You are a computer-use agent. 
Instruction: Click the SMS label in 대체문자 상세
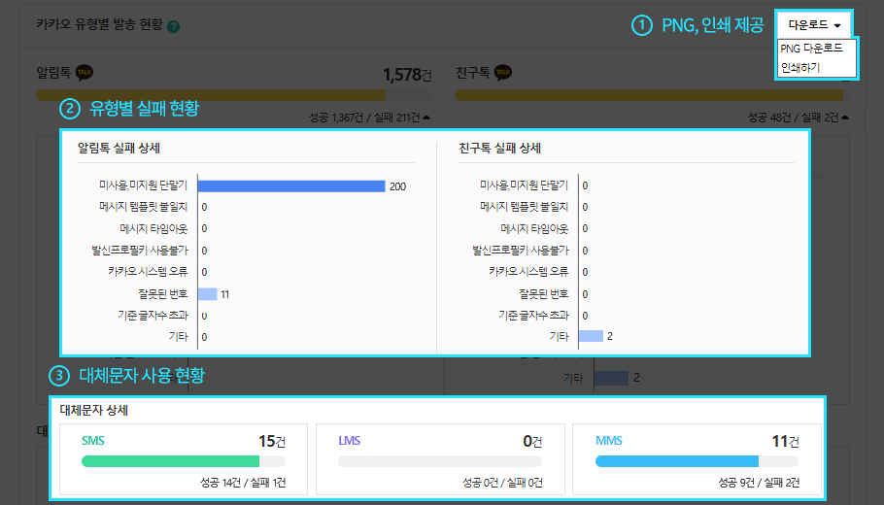pos(93,441)
